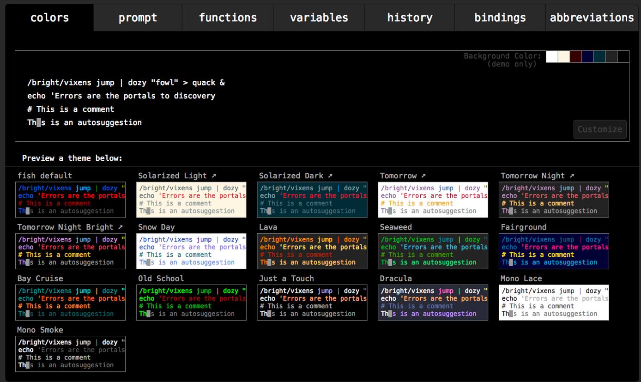Switch to the bindings tab

500,18
